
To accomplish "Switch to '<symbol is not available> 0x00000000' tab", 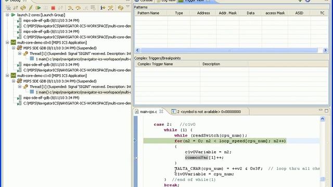I will [209, 112].
